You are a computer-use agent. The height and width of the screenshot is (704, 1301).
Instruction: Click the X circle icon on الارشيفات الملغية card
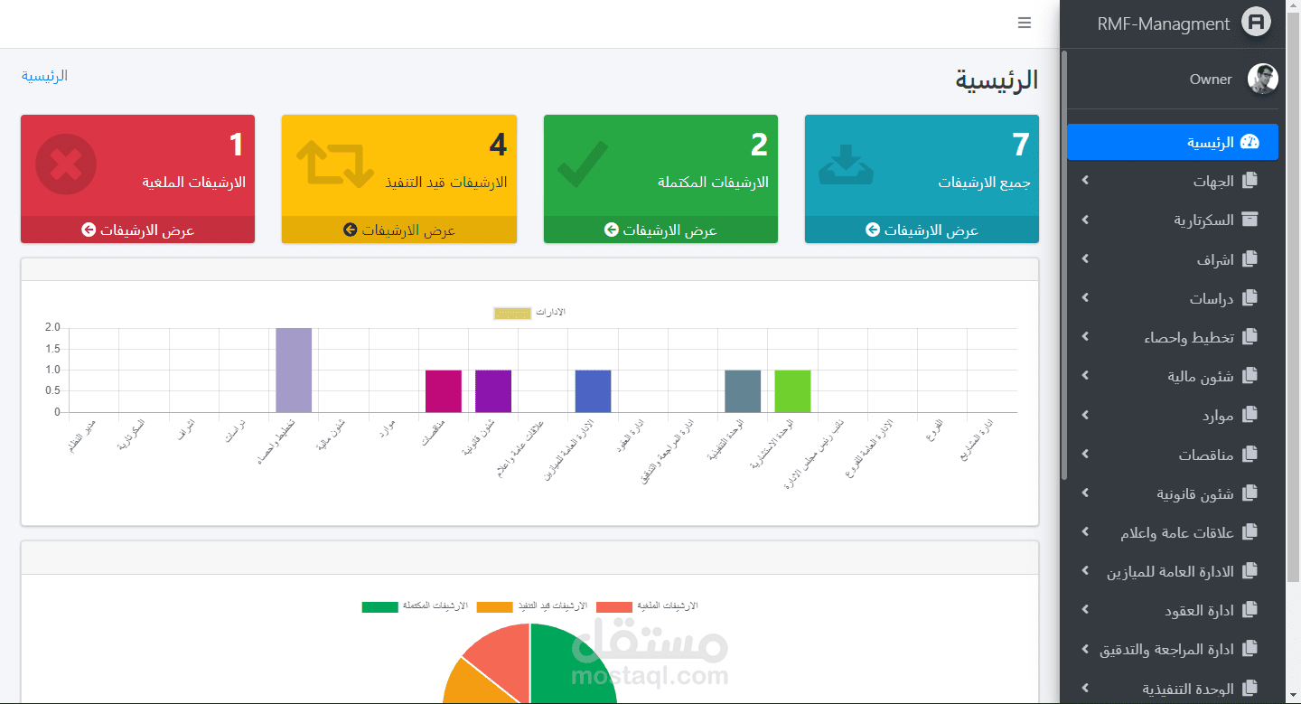click(66, 164)
